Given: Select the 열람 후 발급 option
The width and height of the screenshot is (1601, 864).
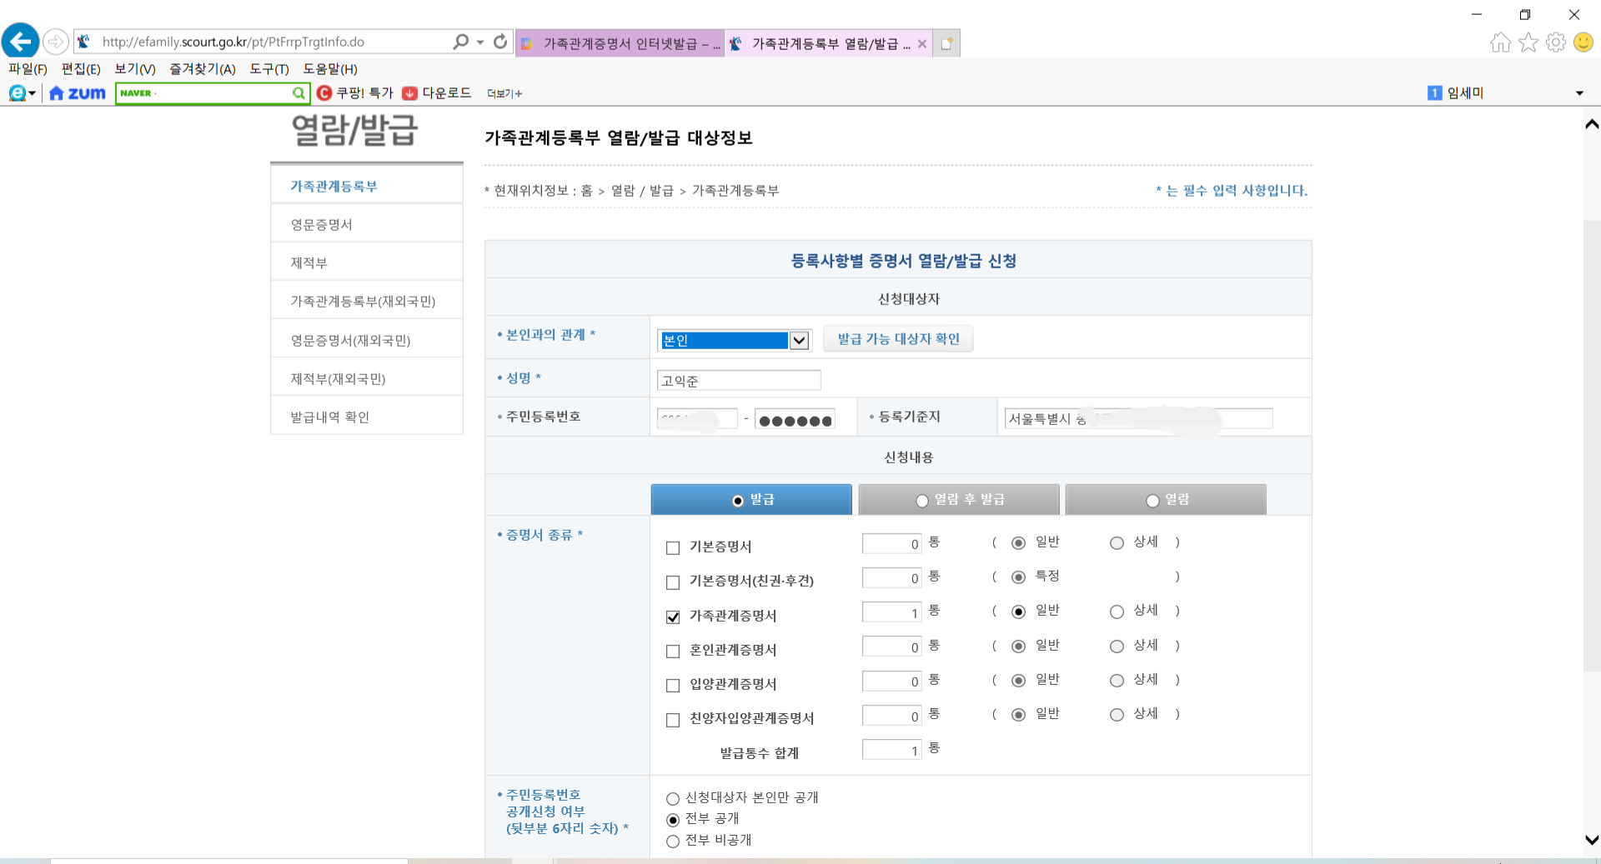Looking at the screenshot, I should click(x=922, y=501).
